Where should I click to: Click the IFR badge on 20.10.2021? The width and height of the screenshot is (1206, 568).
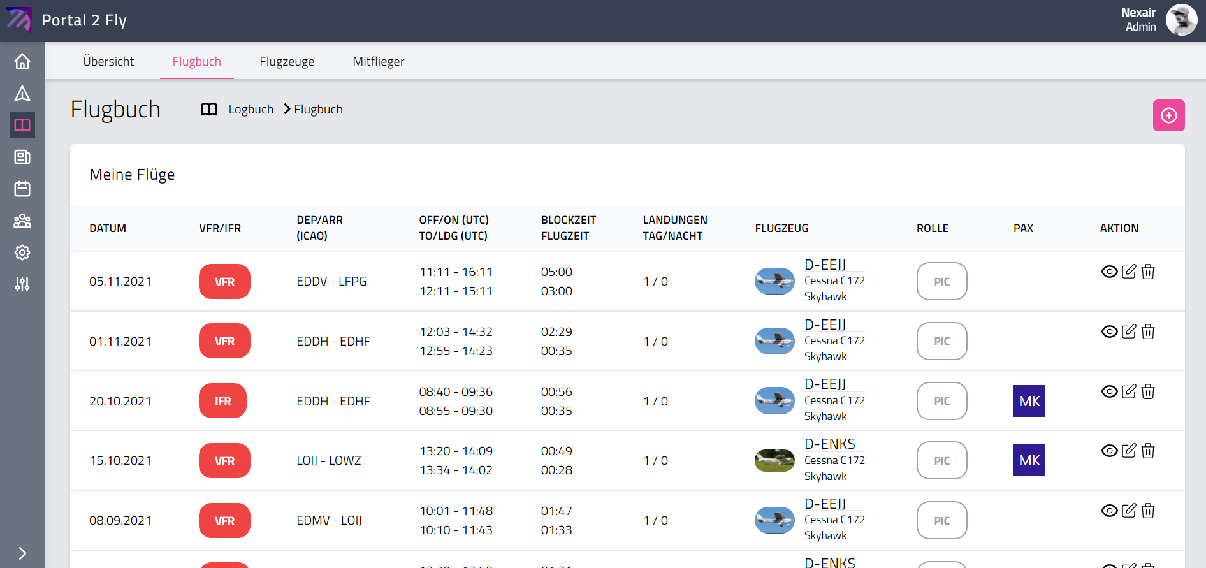[x=222, y=401]
